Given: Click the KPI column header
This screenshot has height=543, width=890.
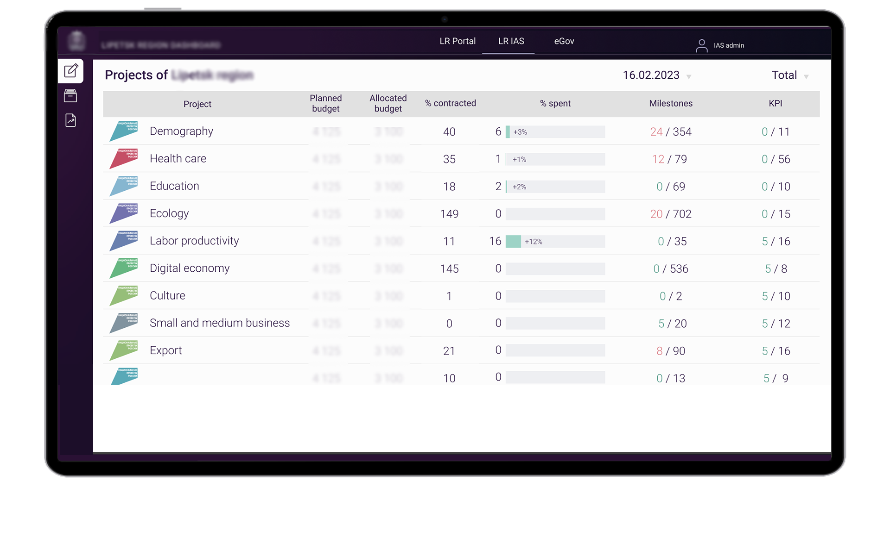Looking at the screenshot, I should pos(775,103).
